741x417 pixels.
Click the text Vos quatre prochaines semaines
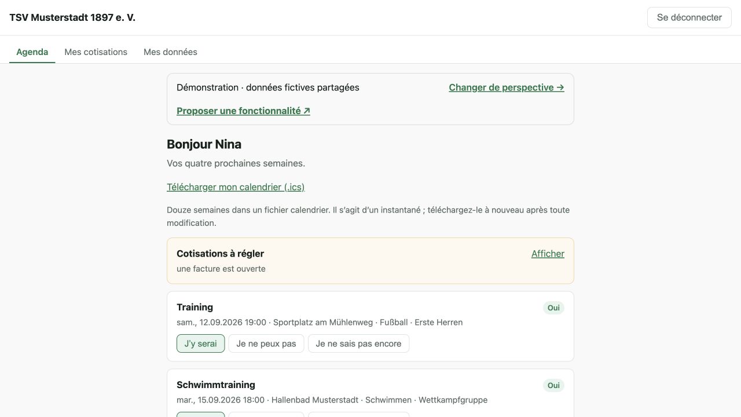(x=236, y=163)
